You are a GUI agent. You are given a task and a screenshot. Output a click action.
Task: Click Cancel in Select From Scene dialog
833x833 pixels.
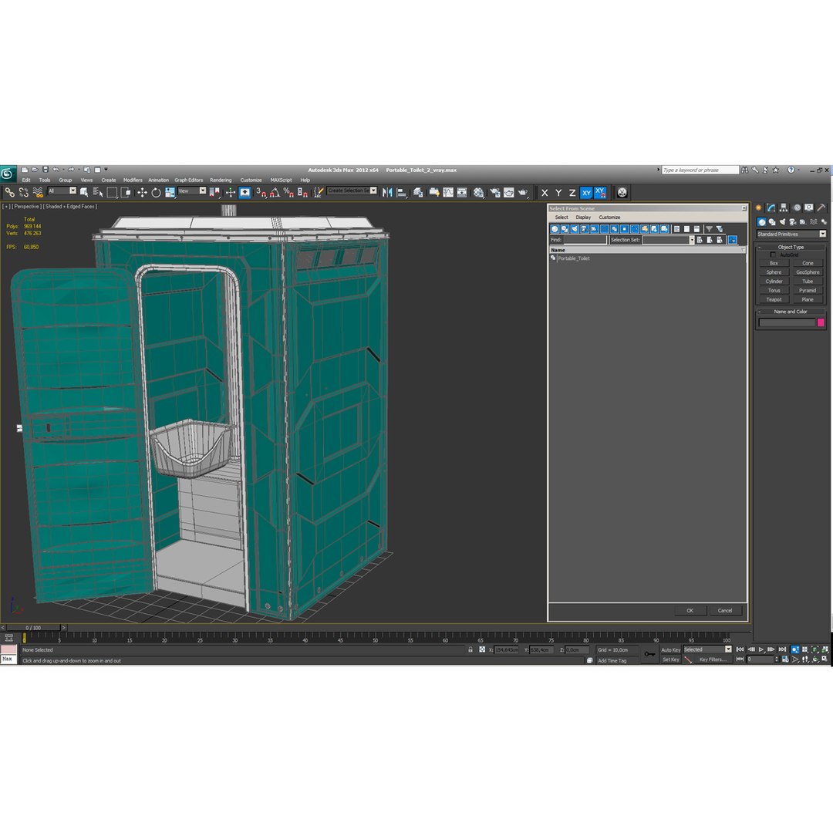coord(724,610)
